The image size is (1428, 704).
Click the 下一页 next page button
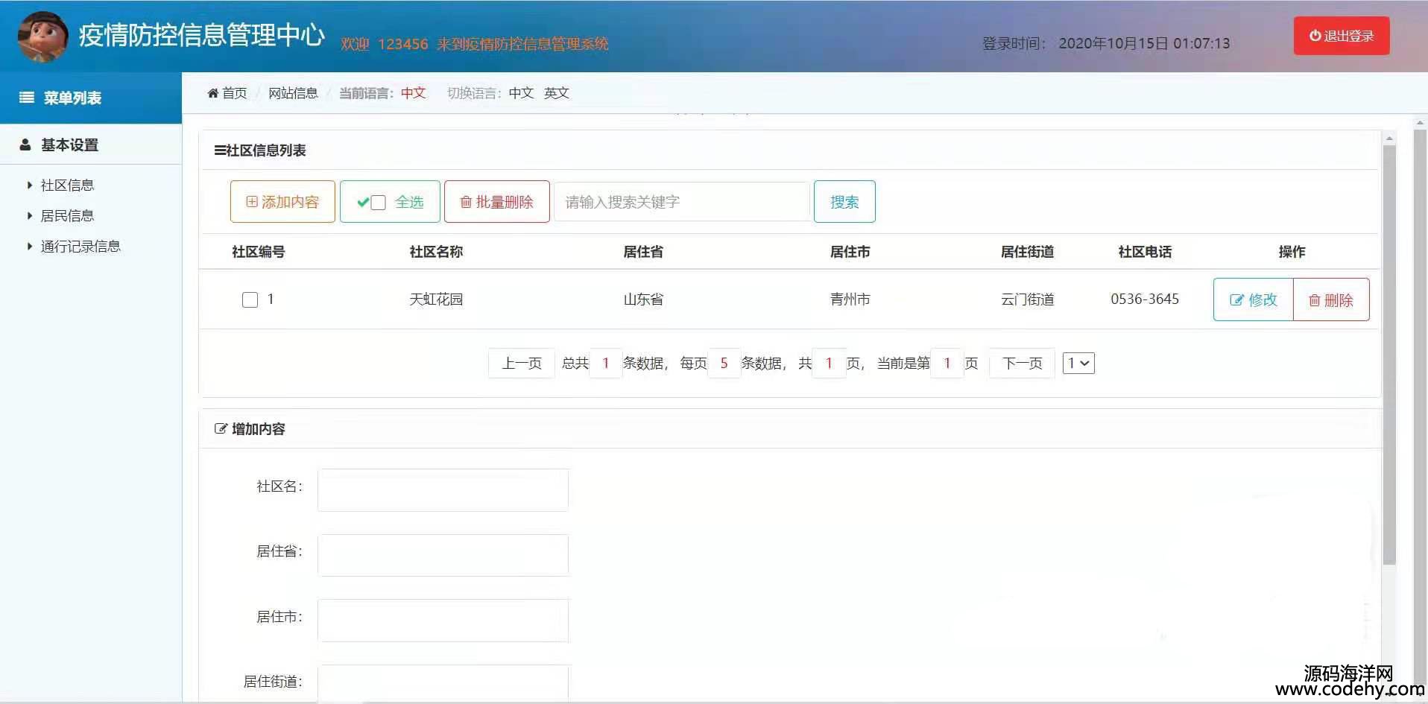point(1022,364)
